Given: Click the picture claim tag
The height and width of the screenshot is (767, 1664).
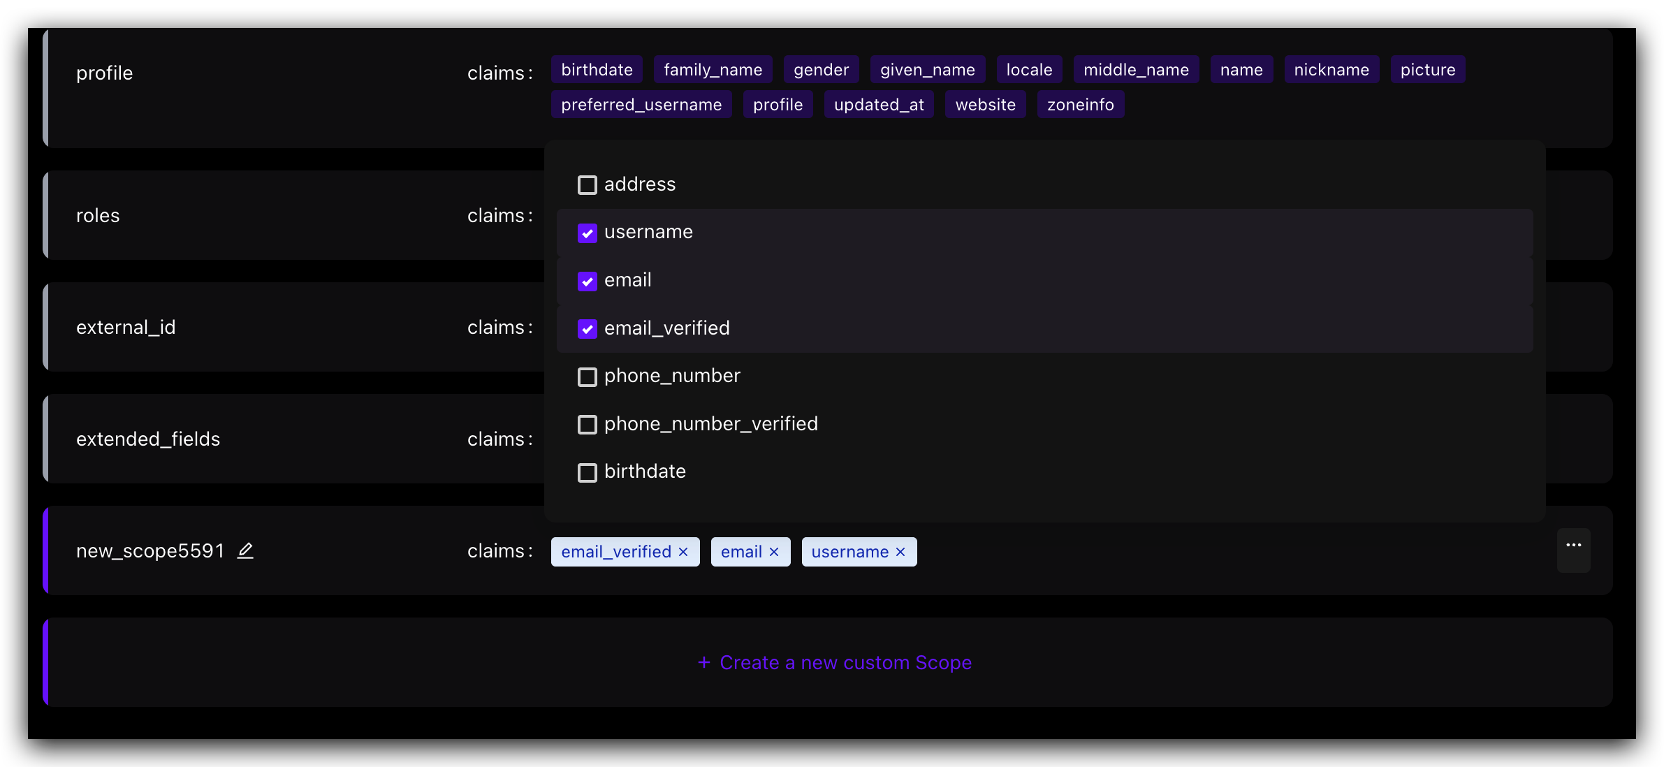Looking at the screenshot, I should click(1428, 69).
